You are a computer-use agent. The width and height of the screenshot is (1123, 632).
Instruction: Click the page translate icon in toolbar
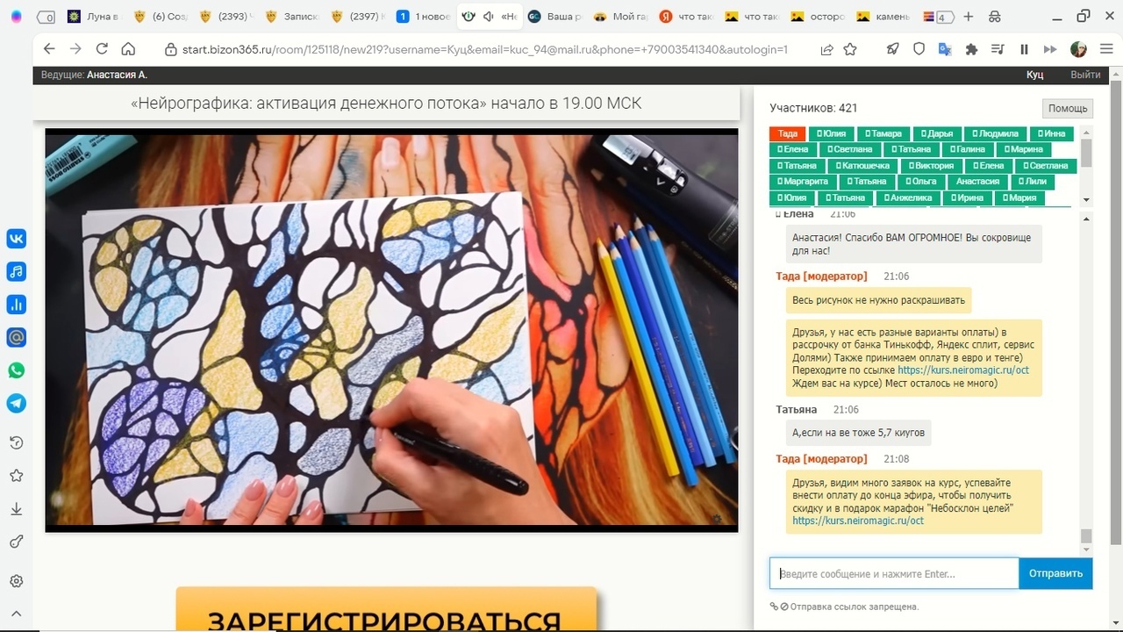[x=944, y=49]
